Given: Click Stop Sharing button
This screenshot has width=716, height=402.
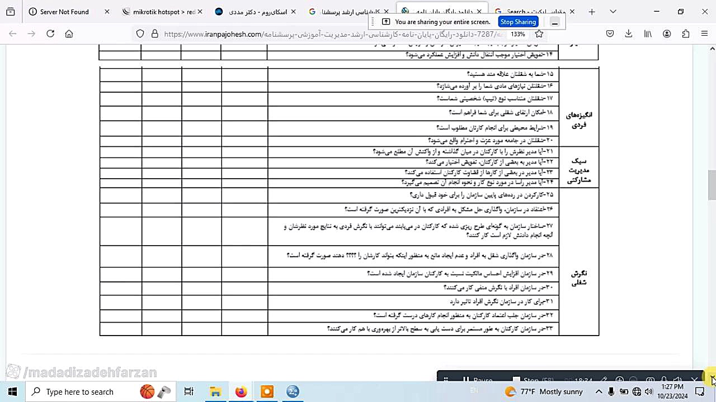Looking at the screenshot, I should [x=518, y=22].
